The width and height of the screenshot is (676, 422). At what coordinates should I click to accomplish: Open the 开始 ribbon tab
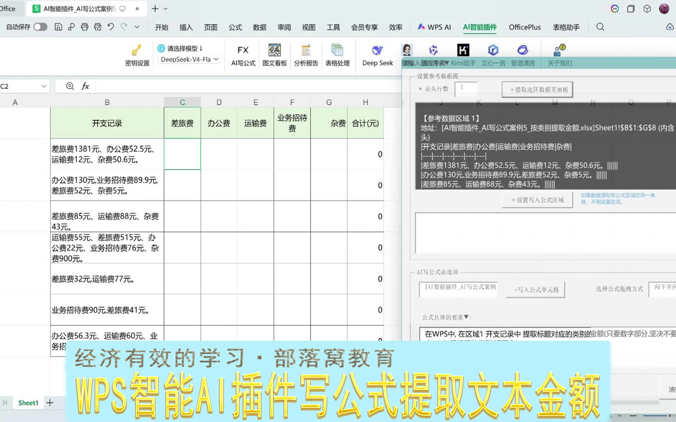[162, 27]
